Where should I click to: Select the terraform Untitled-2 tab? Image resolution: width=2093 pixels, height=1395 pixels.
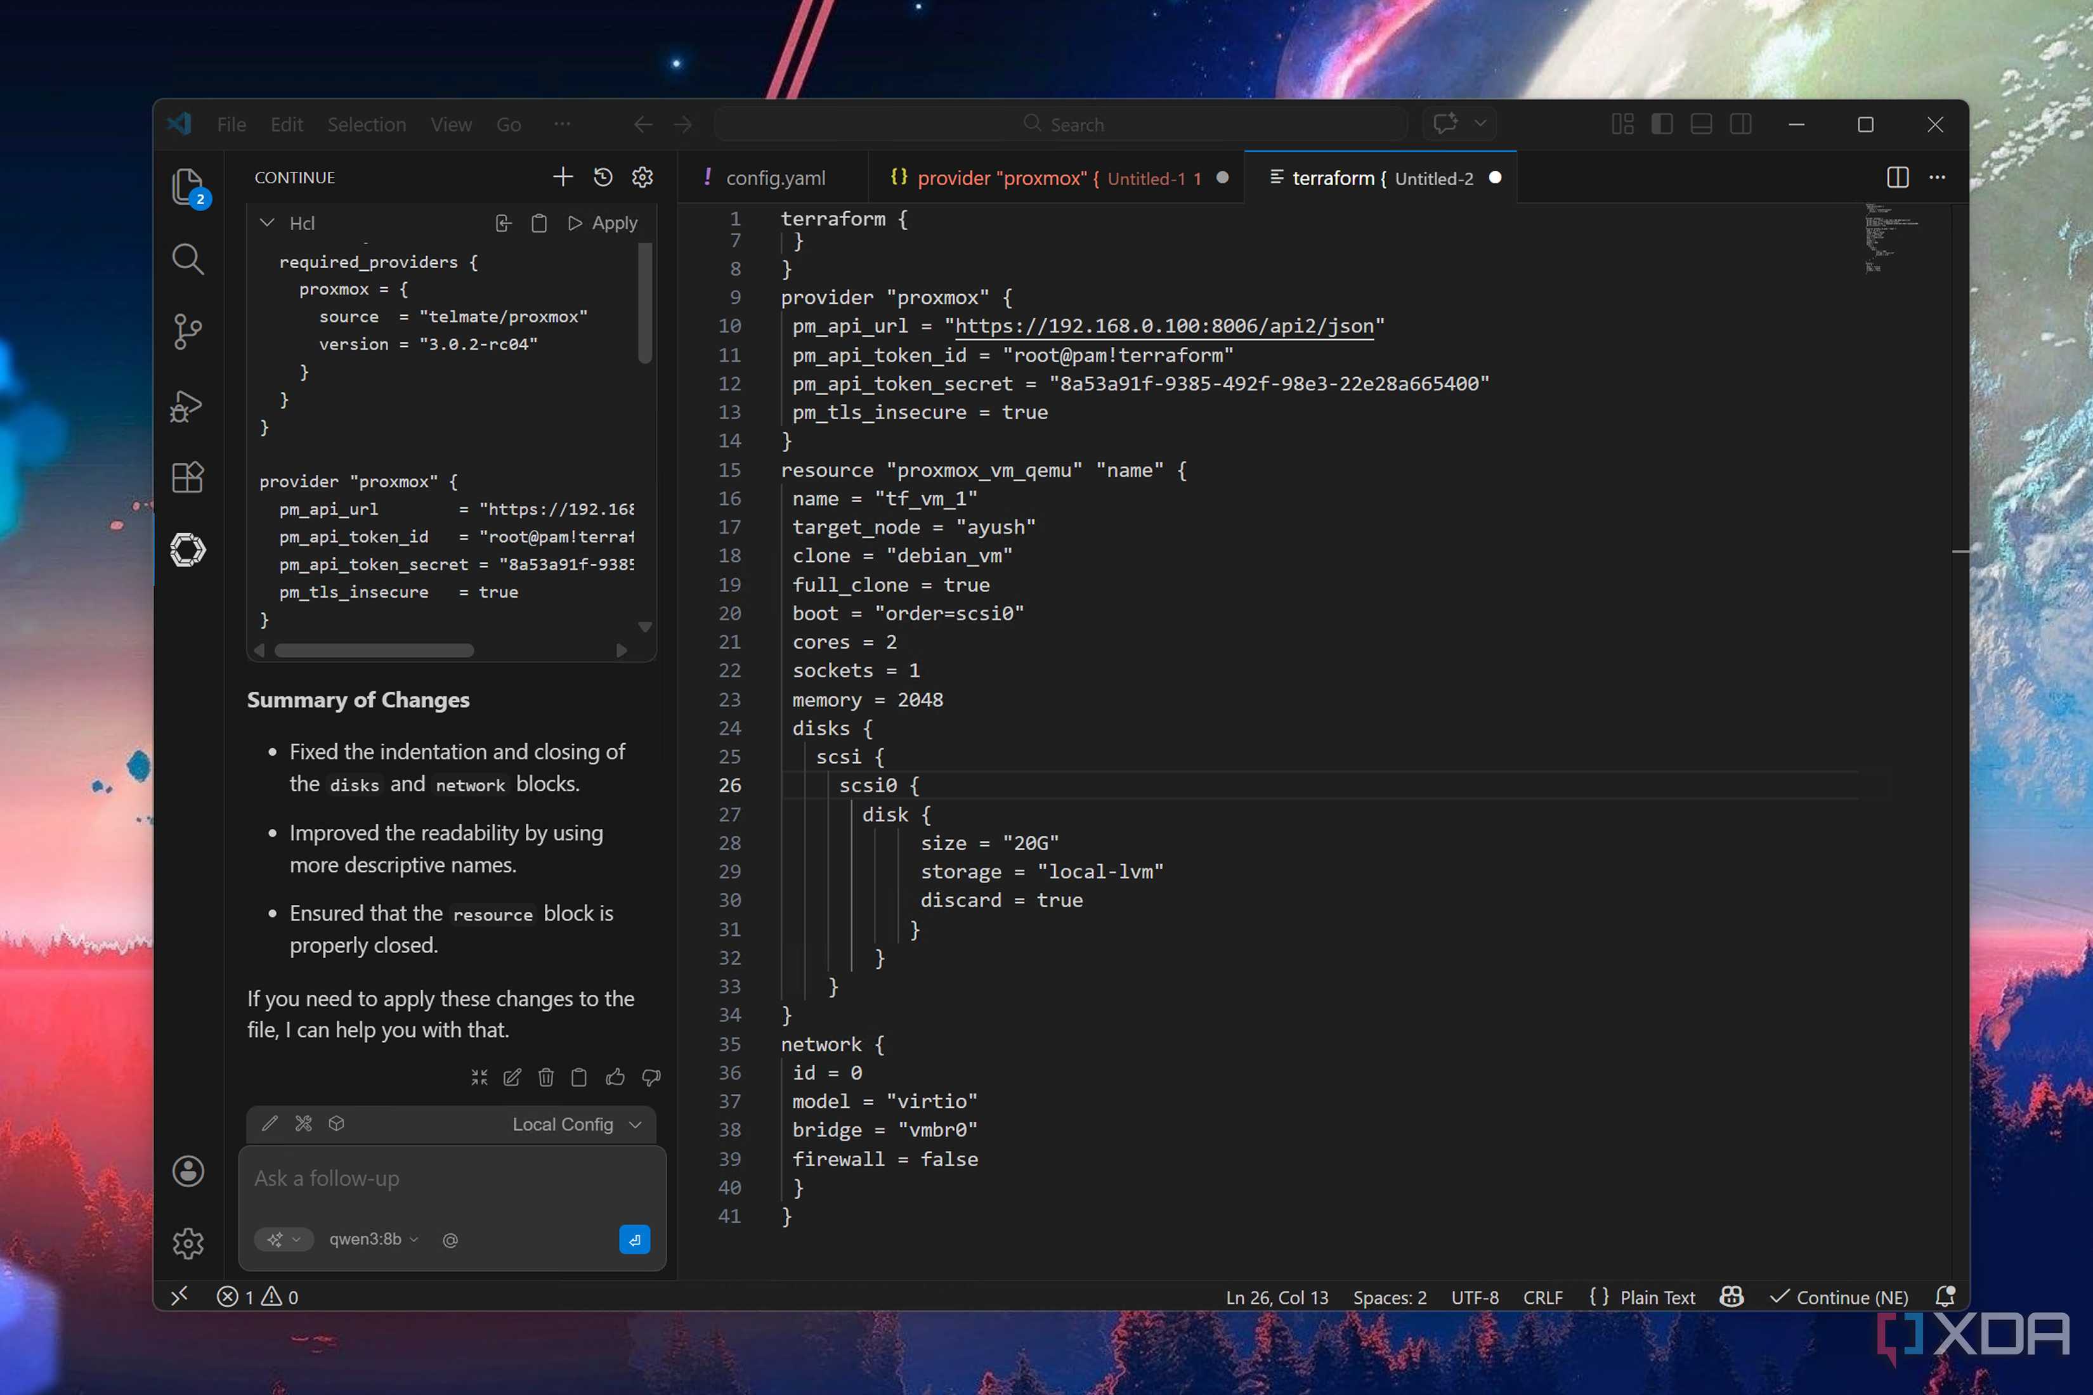pyautogui.click(x=1381, y=178)
